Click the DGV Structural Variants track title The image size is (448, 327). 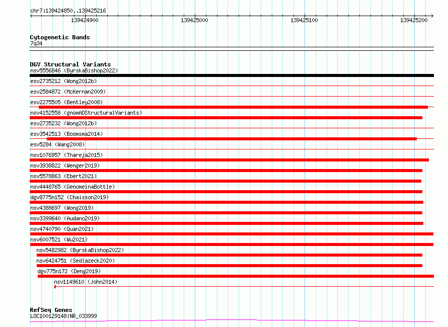(x=70, y=64)
